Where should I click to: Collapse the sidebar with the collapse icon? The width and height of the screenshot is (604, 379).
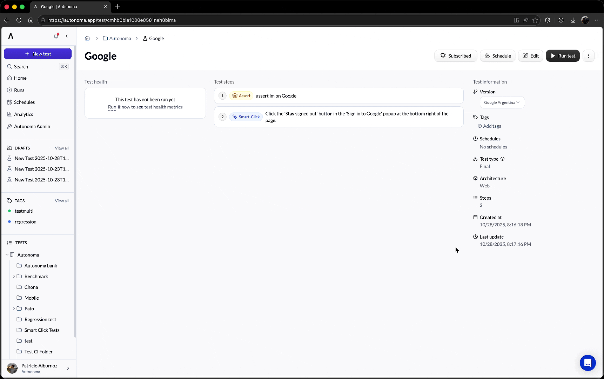pos(66,36)
